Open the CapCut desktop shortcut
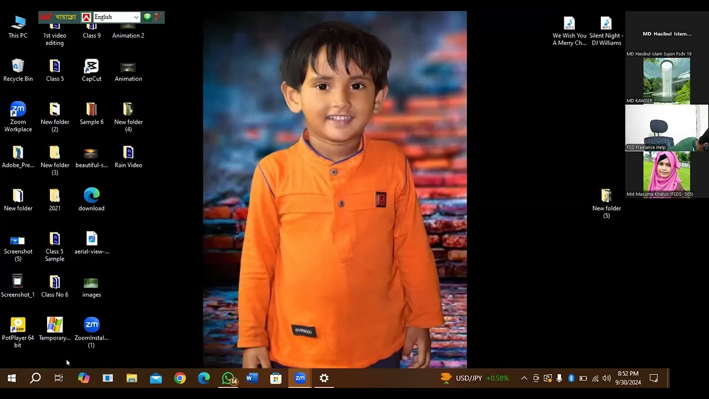Image resolution: width=709 pixels, height=399 pixels. [x=91, y=70]
